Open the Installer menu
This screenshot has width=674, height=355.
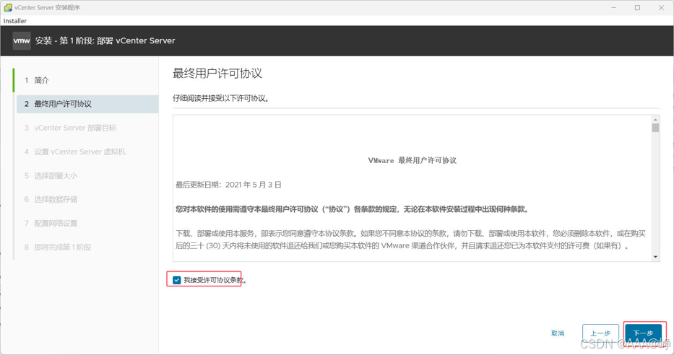15,21
